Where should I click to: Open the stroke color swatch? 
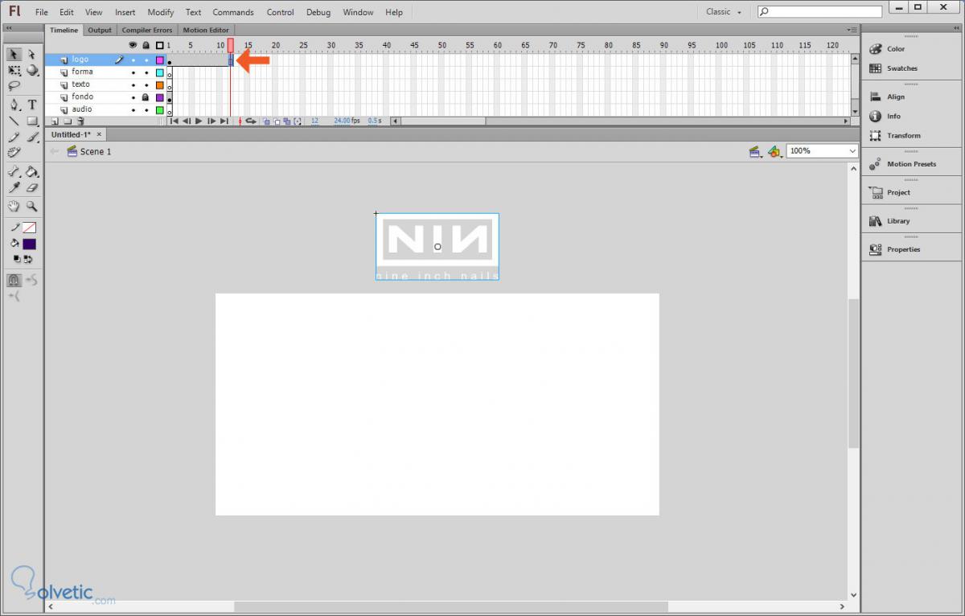(x=29, y=228)
